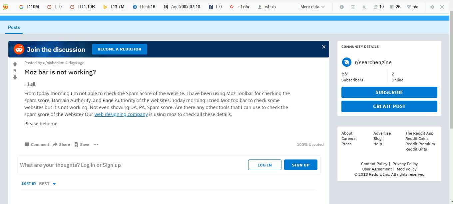The height and width of the screenshot is (204, 453).
Task: Click Google +1 n/a parameter
Action: click(239, 7)
